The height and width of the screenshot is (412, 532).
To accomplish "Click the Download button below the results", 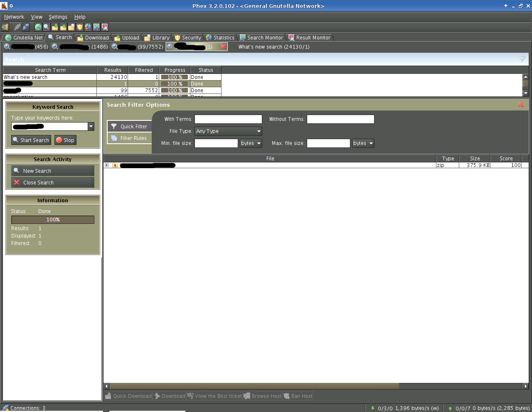I will [170, 396].
